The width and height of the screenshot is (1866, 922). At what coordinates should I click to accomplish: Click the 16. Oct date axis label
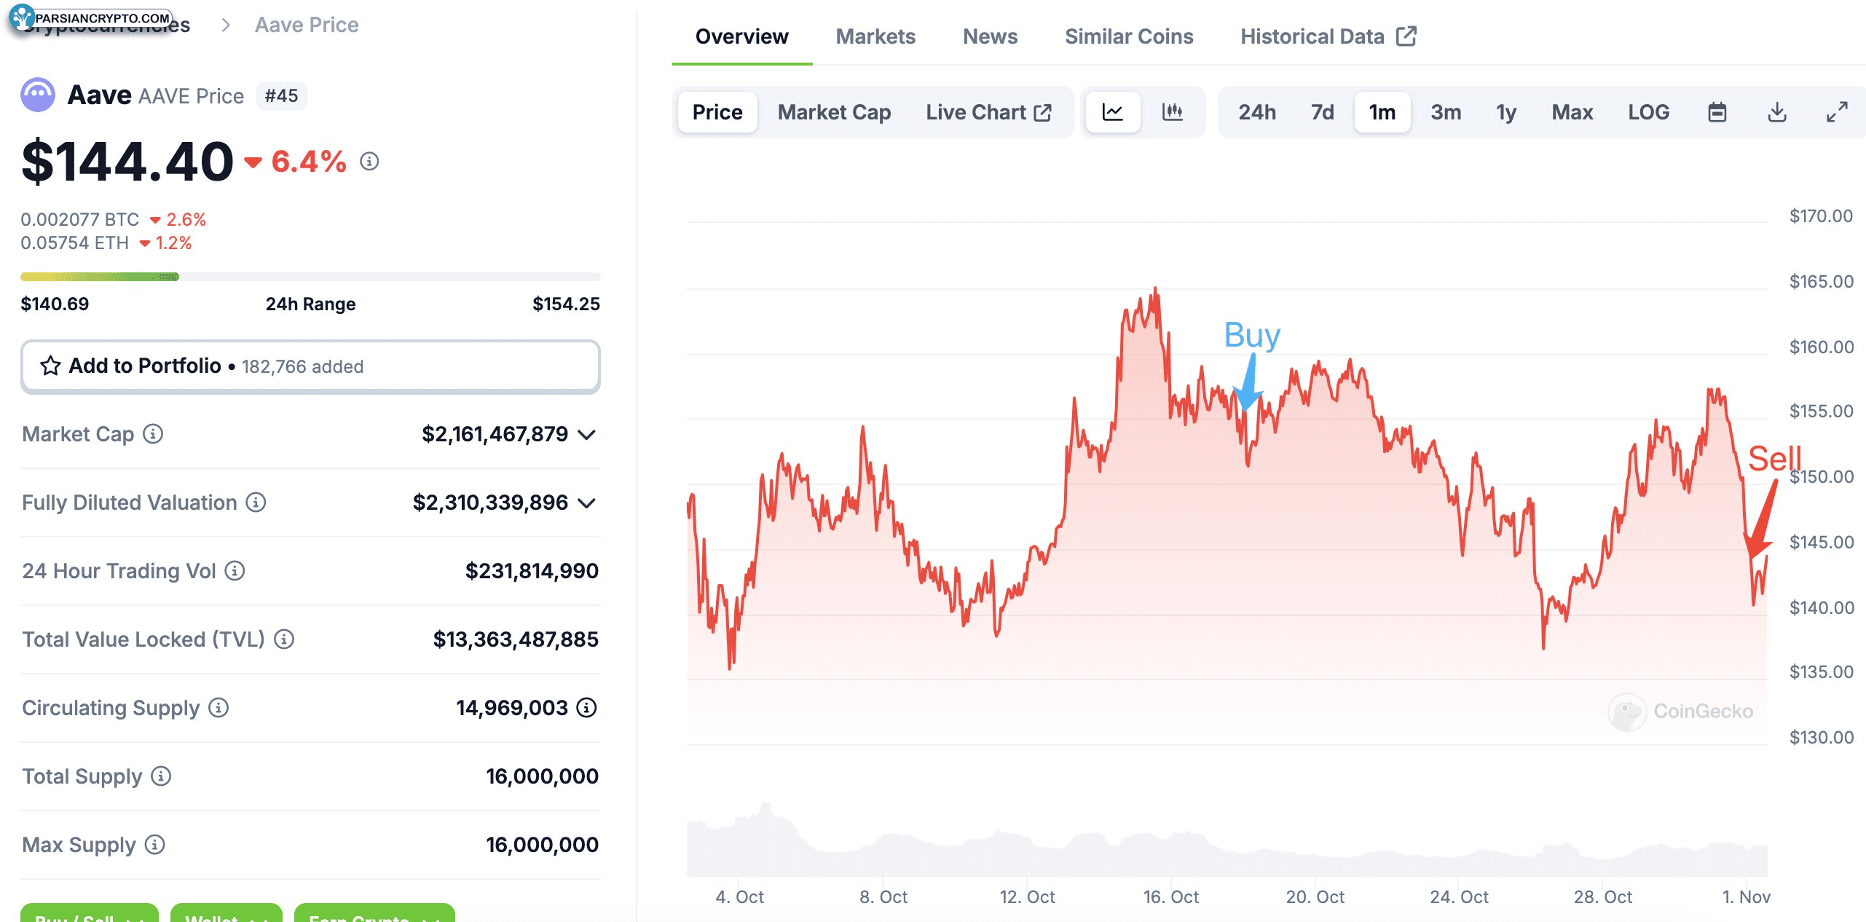(x=1170, y=897)
